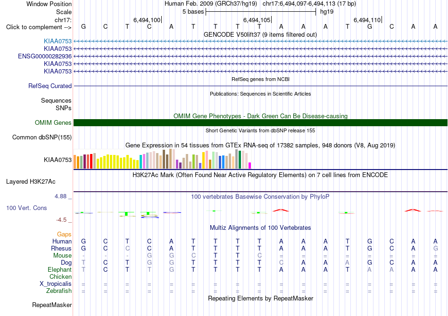The width and height of the screenshot is (448, 316).
Task: Open the 'RefSeq Curated' track label
Action: [x=50, y=86]
